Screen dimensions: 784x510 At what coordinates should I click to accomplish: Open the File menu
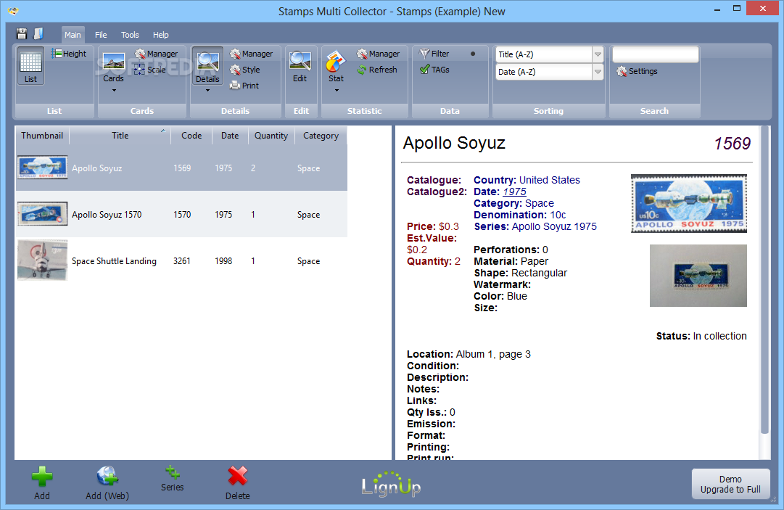click(x=101, y=35)
